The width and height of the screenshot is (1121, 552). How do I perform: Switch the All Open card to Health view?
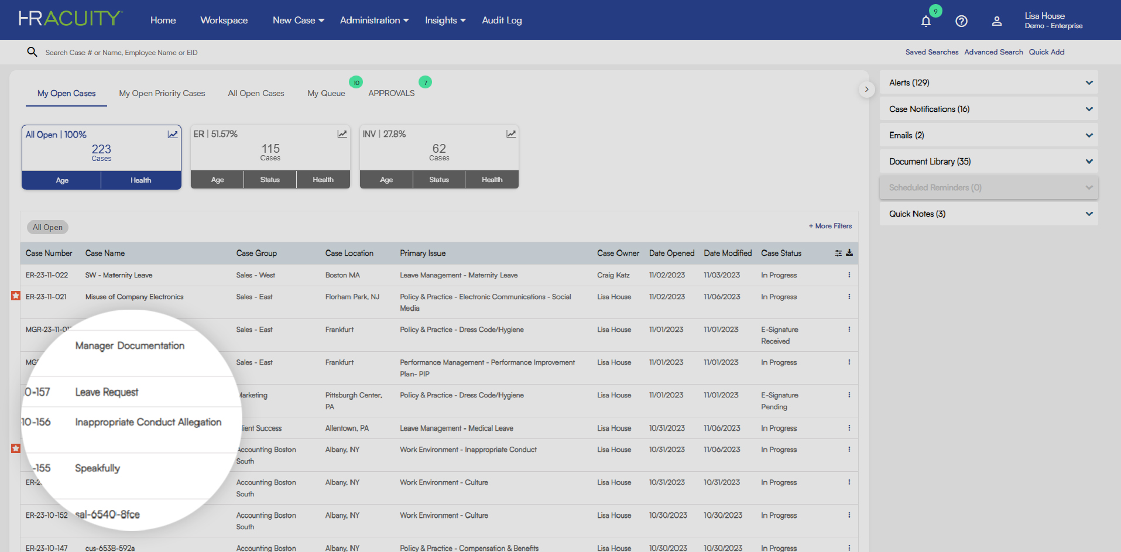pyautogui.click(x=140, y=180)
